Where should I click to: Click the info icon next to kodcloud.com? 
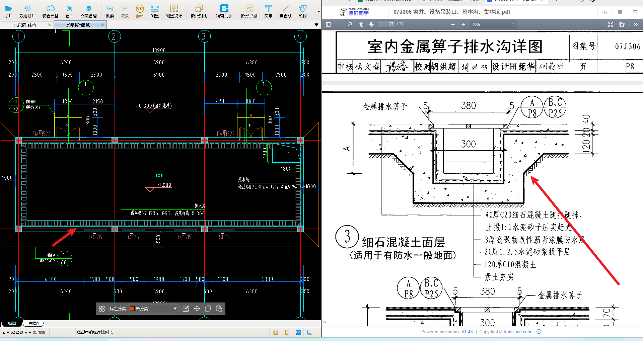coord(539,332)
